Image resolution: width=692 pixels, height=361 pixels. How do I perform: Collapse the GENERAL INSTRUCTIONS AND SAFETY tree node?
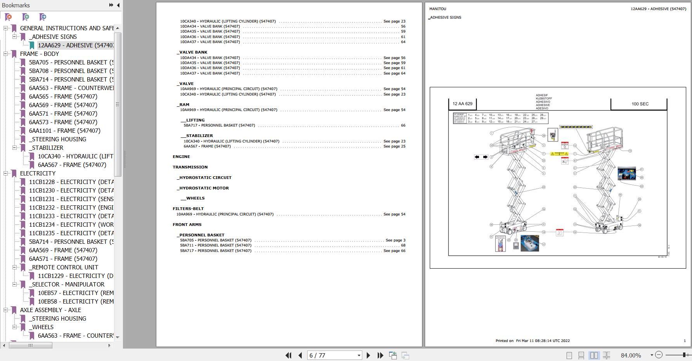(6, 28)
